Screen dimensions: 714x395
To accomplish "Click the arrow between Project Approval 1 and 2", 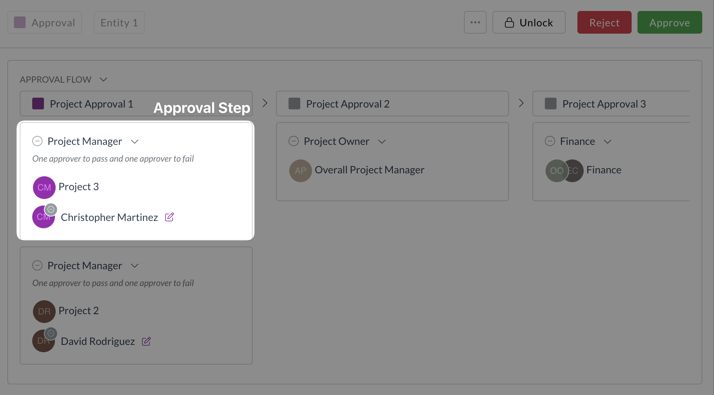I will [265, 103].
